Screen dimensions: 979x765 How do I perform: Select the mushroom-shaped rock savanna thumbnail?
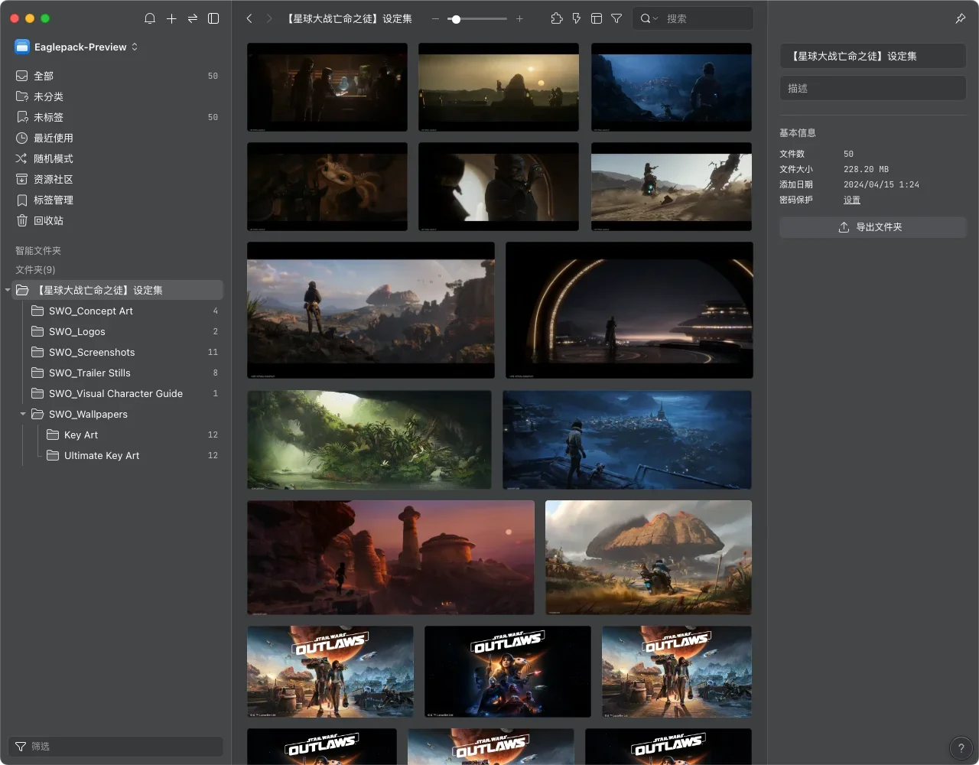(649, 558)
